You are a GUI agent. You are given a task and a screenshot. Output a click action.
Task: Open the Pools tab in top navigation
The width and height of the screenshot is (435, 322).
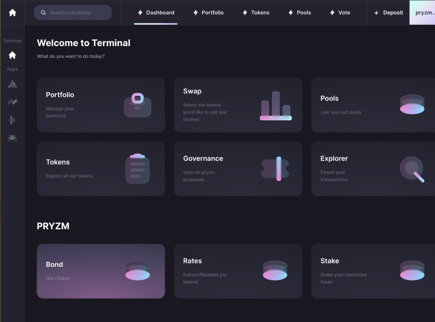coord(299,12)
